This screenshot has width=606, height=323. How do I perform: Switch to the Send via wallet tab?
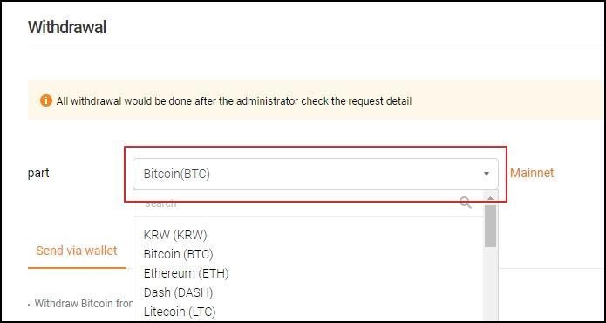tap(77, 251)
